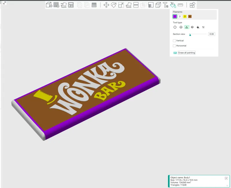The width and height of the screenshot is (231, 188).
Task: Click the Add object cube icon
Action: pos(49,5)
